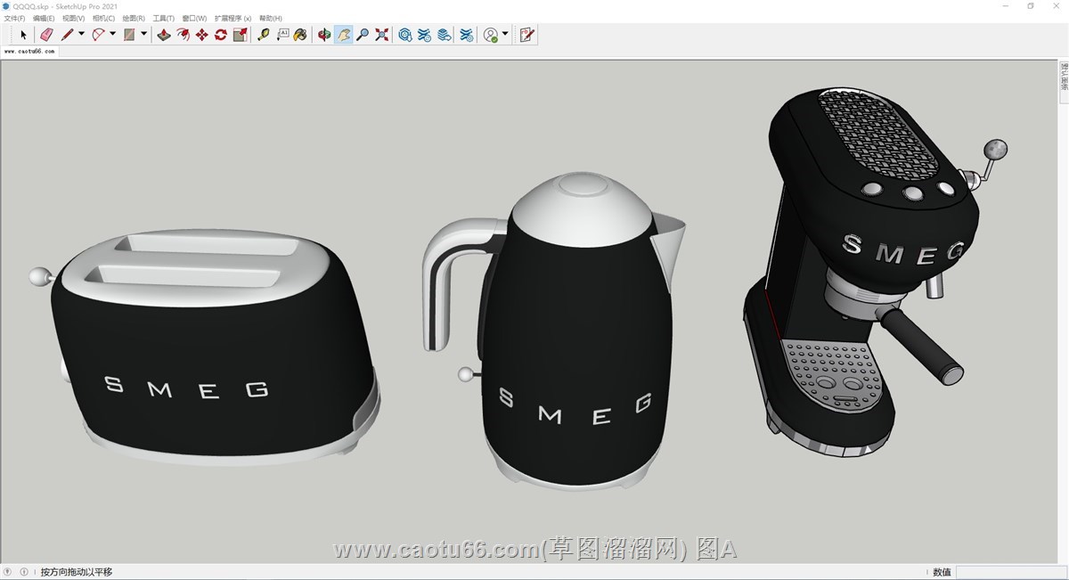Open the 工具(T) menu
This screenshot has height=580, width=1069.
[x=164, y=18]
